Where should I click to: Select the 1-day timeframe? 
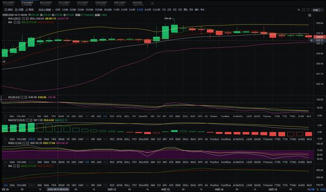click(x=164, y=10)
